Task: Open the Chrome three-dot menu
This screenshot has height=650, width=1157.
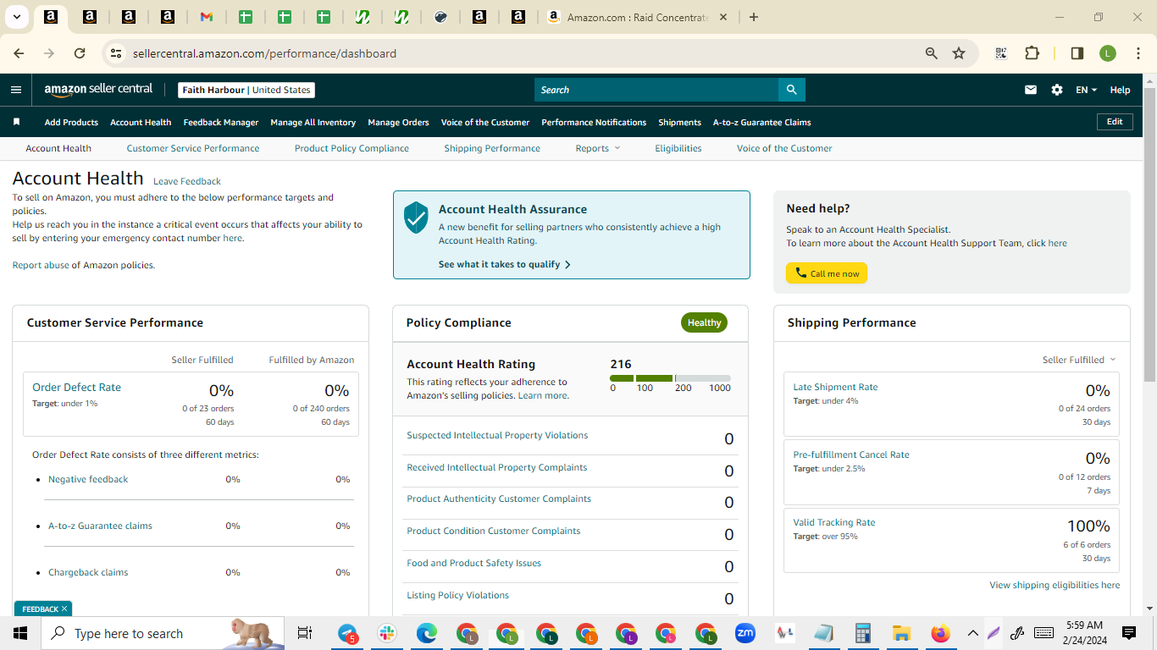Action: (1137, 53)
